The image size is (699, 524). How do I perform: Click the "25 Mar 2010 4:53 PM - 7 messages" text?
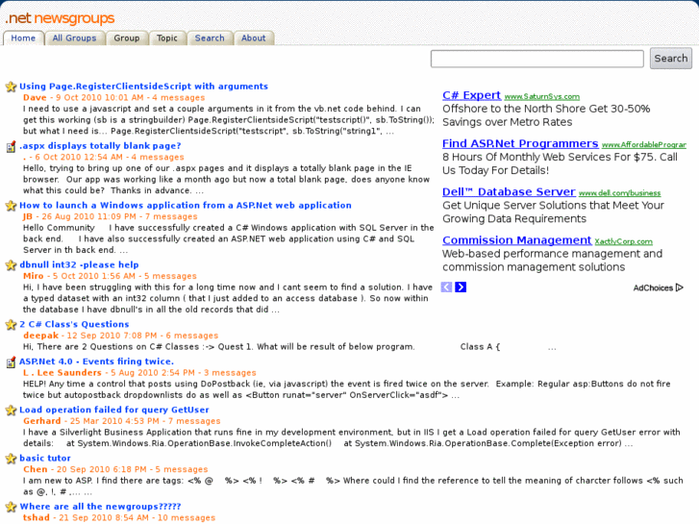(145, 421)
